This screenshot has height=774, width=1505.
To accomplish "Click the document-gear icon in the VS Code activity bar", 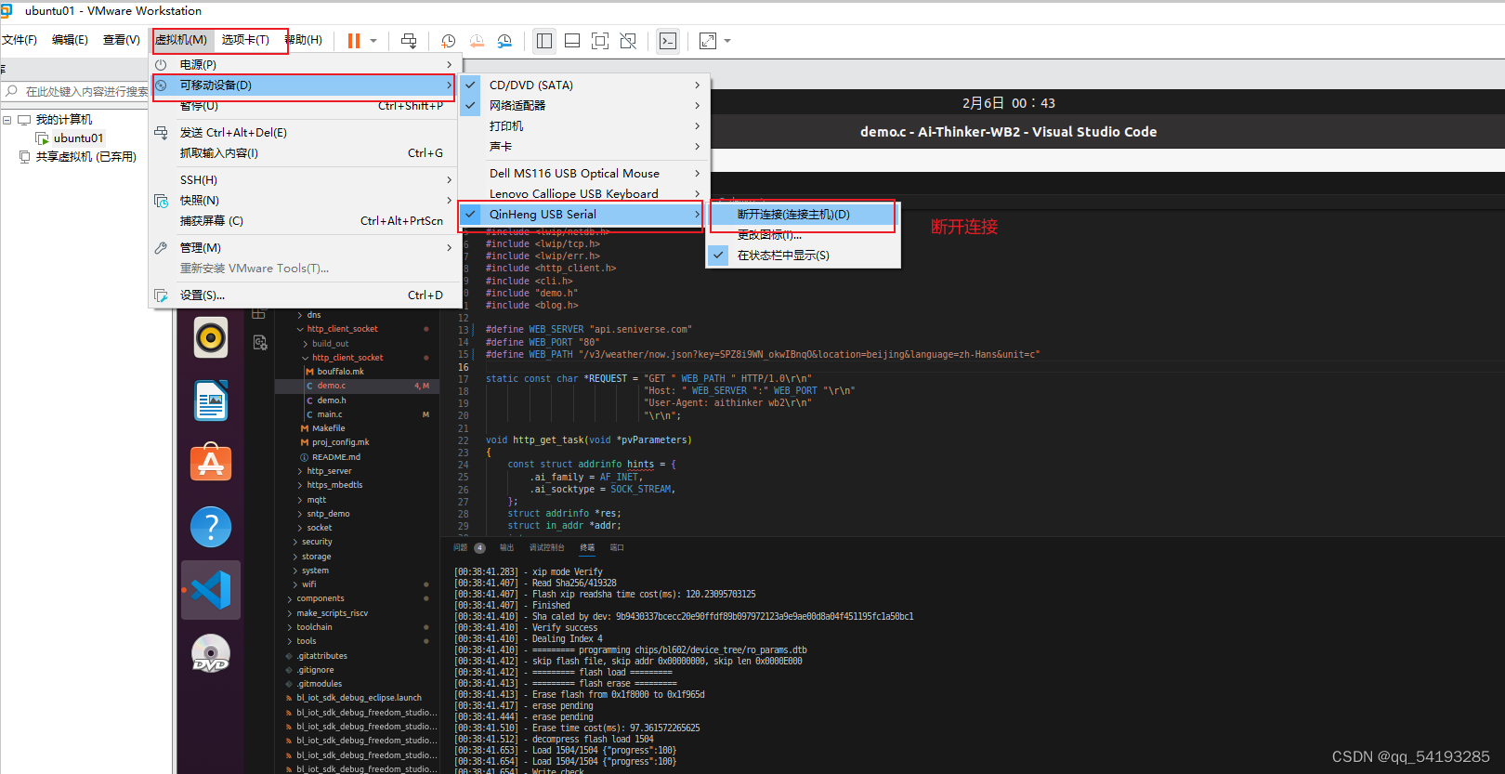I will coord(260,343).
